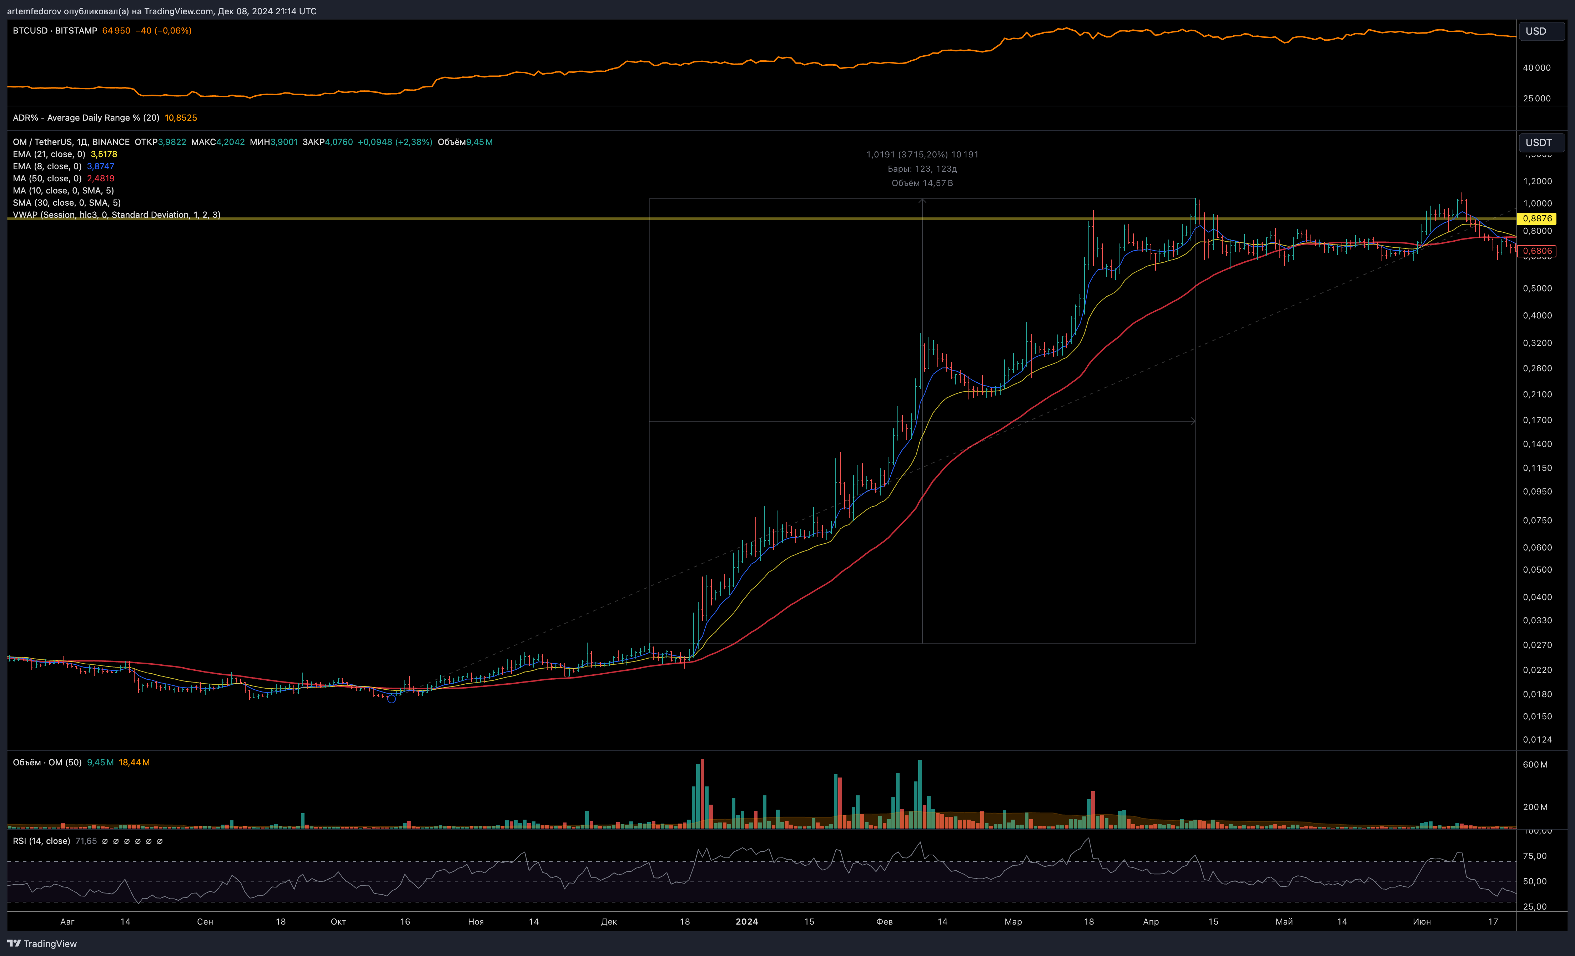Image resolution: width=1575 pixels, height=956 pixels.
Task: Click the yellow 0,8876 price label
Action: tap(1537, 218)
